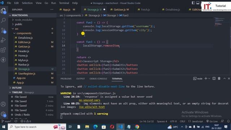The width and height of the screenshot is (231, 130).
Task: Kill terminal with trash icon
Action: (x=219, y=79)
